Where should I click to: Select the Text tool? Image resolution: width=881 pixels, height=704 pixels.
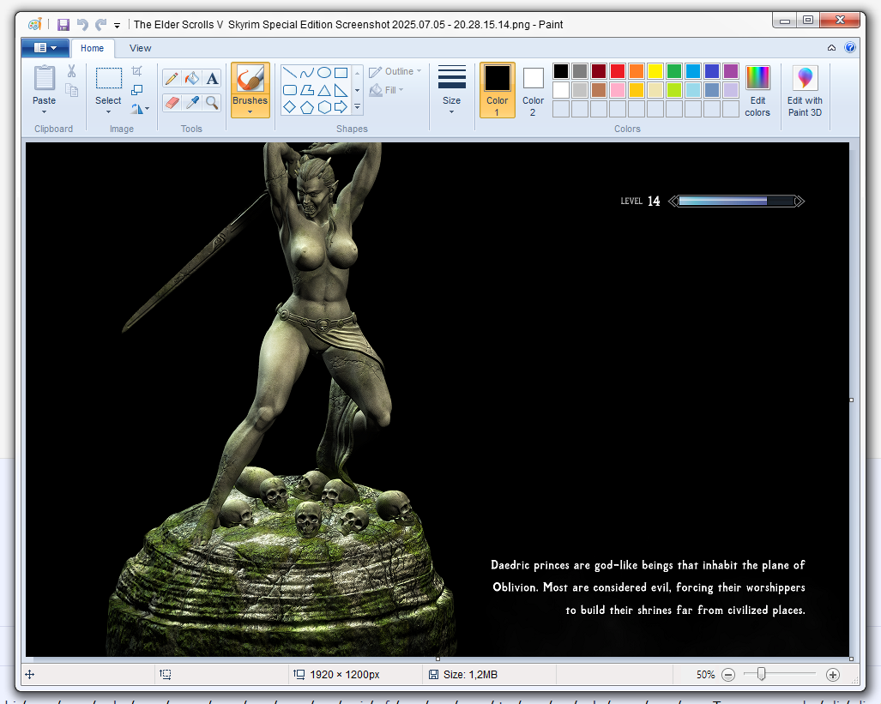(x=212, y=78)
